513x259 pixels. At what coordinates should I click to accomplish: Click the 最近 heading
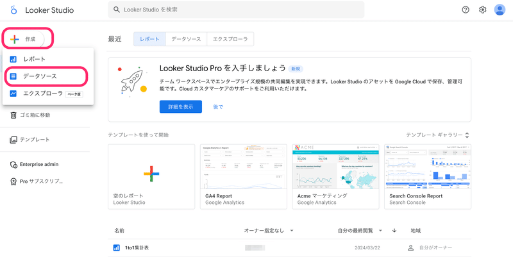[115, 39]
